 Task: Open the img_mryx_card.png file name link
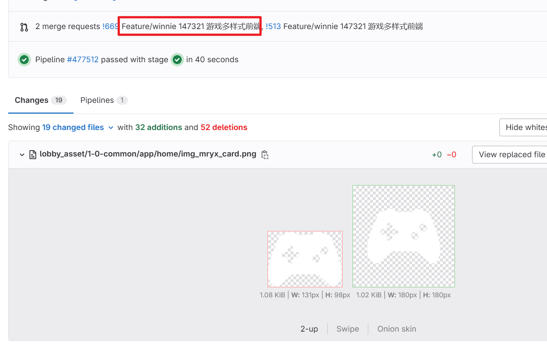click(x=148, y=154)
